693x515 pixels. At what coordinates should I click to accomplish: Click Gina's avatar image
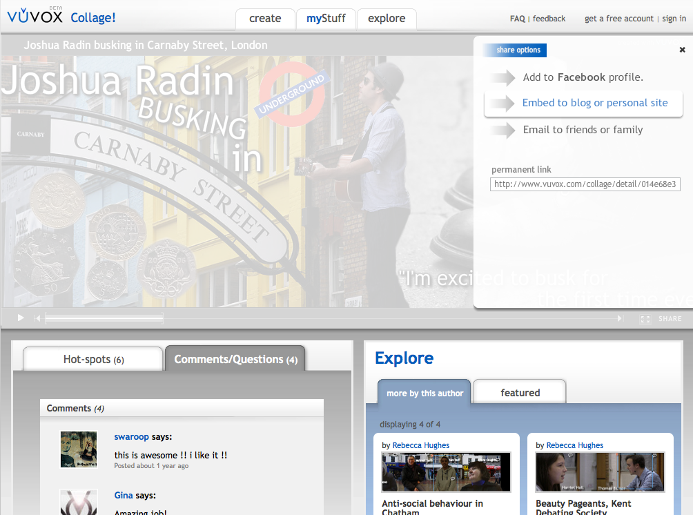(x=79, y=503)
